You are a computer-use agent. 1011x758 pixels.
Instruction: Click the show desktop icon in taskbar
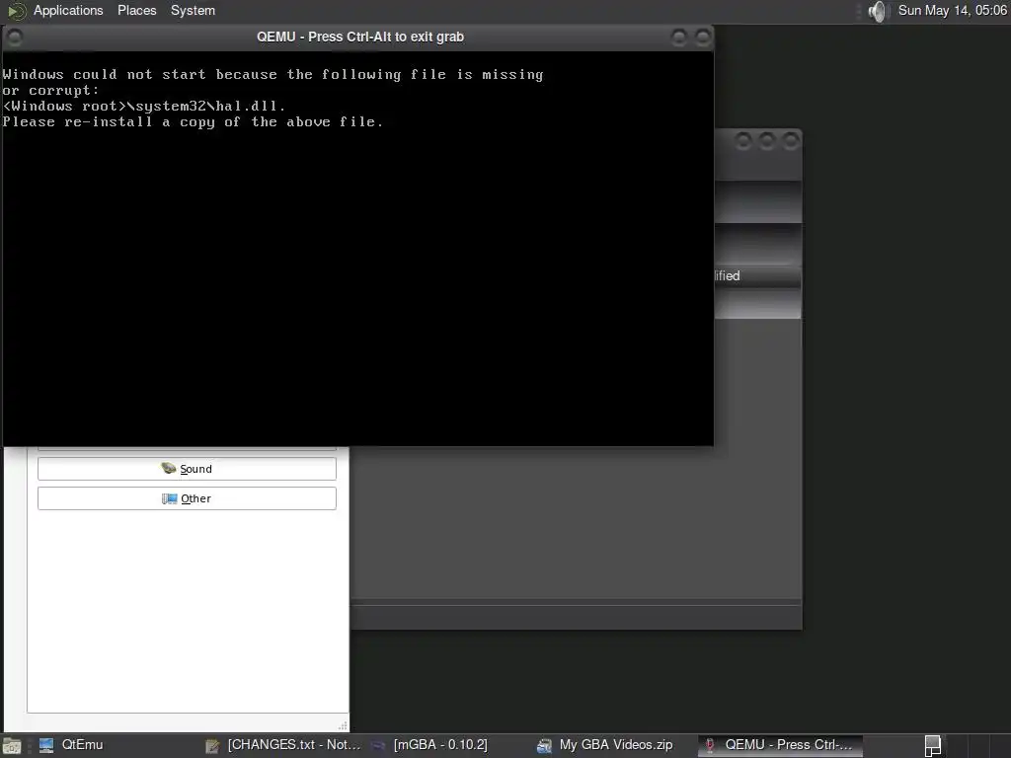point(12,746)
